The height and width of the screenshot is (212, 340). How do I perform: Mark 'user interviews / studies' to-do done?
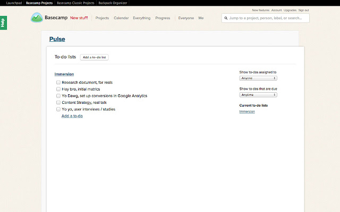point(58,109)
